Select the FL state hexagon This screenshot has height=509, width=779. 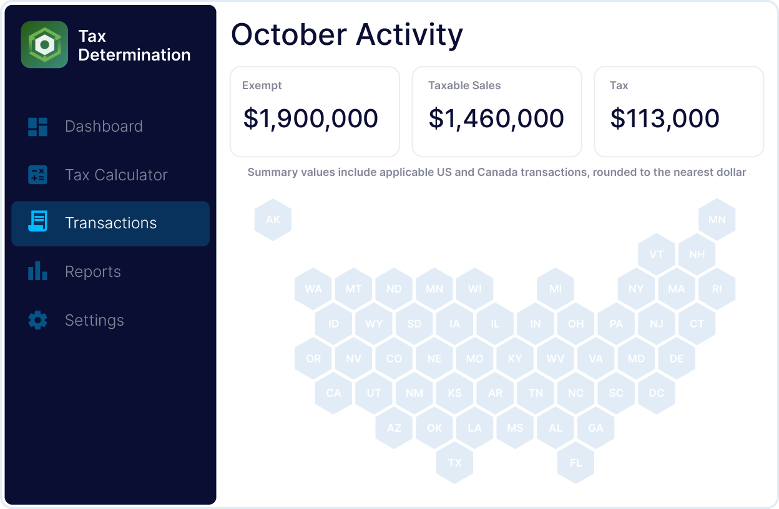(576, 463)
